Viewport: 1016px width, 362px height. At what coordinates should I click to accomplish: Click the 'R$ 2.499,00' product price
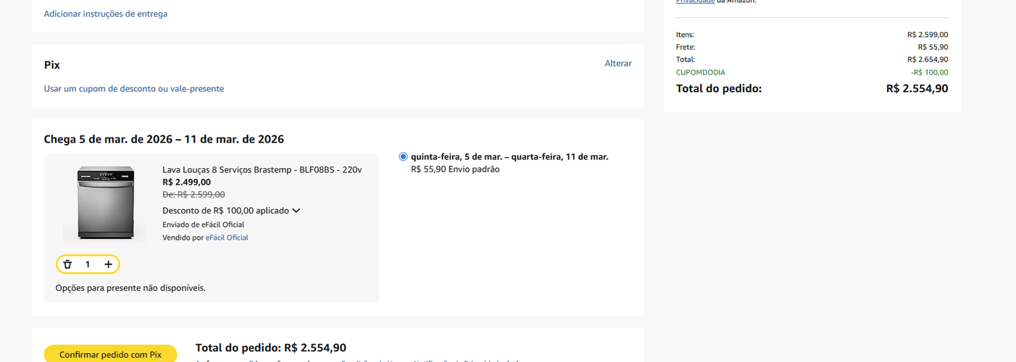click(x=186, y=182)
